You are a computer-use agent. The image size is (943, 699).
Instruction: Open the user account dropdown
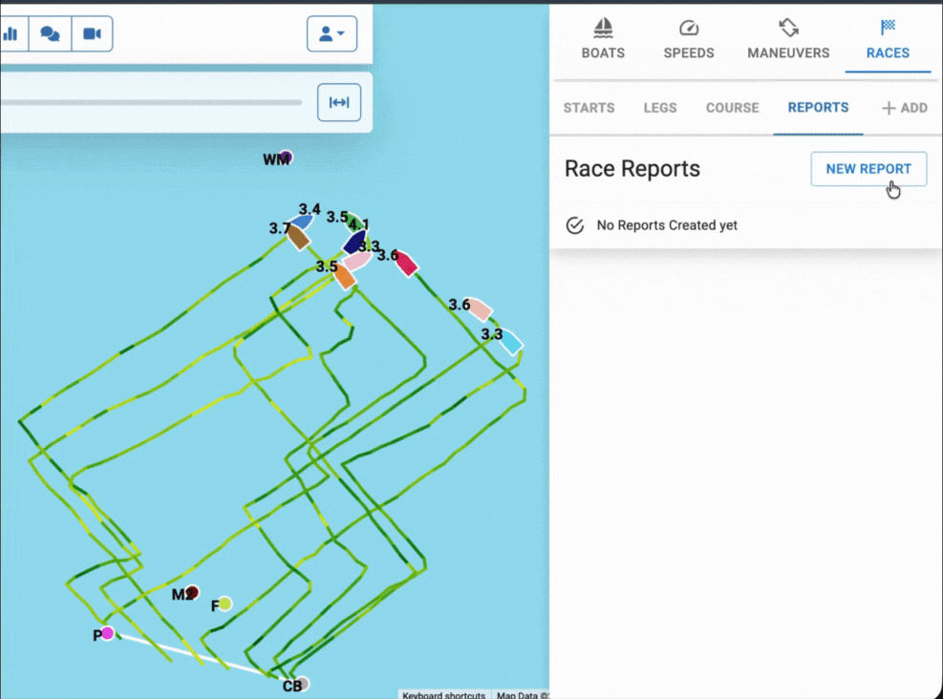click(x=331, y=32)
